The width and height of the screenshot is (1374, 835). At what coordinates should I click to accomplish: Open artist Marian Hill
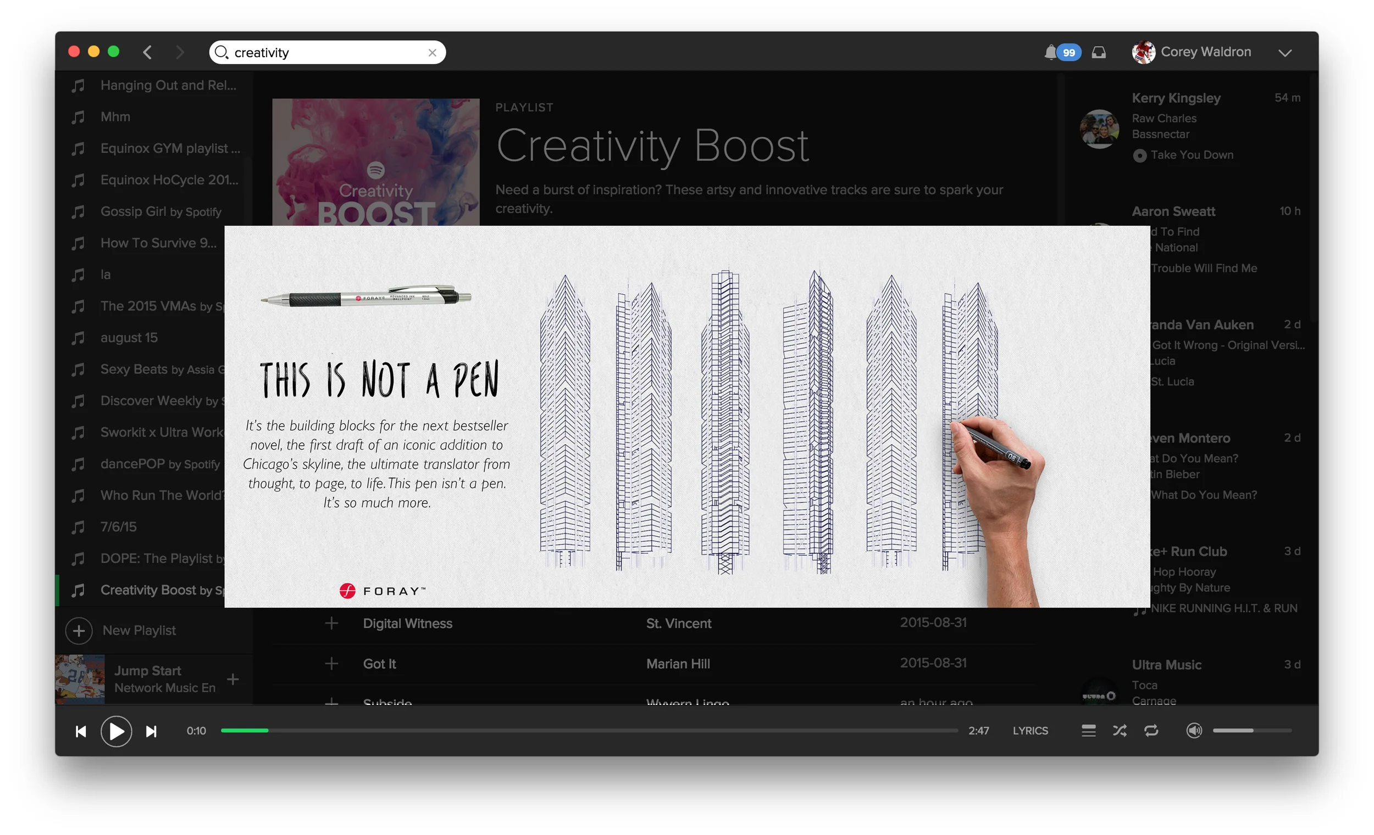[x=678, y=664]
